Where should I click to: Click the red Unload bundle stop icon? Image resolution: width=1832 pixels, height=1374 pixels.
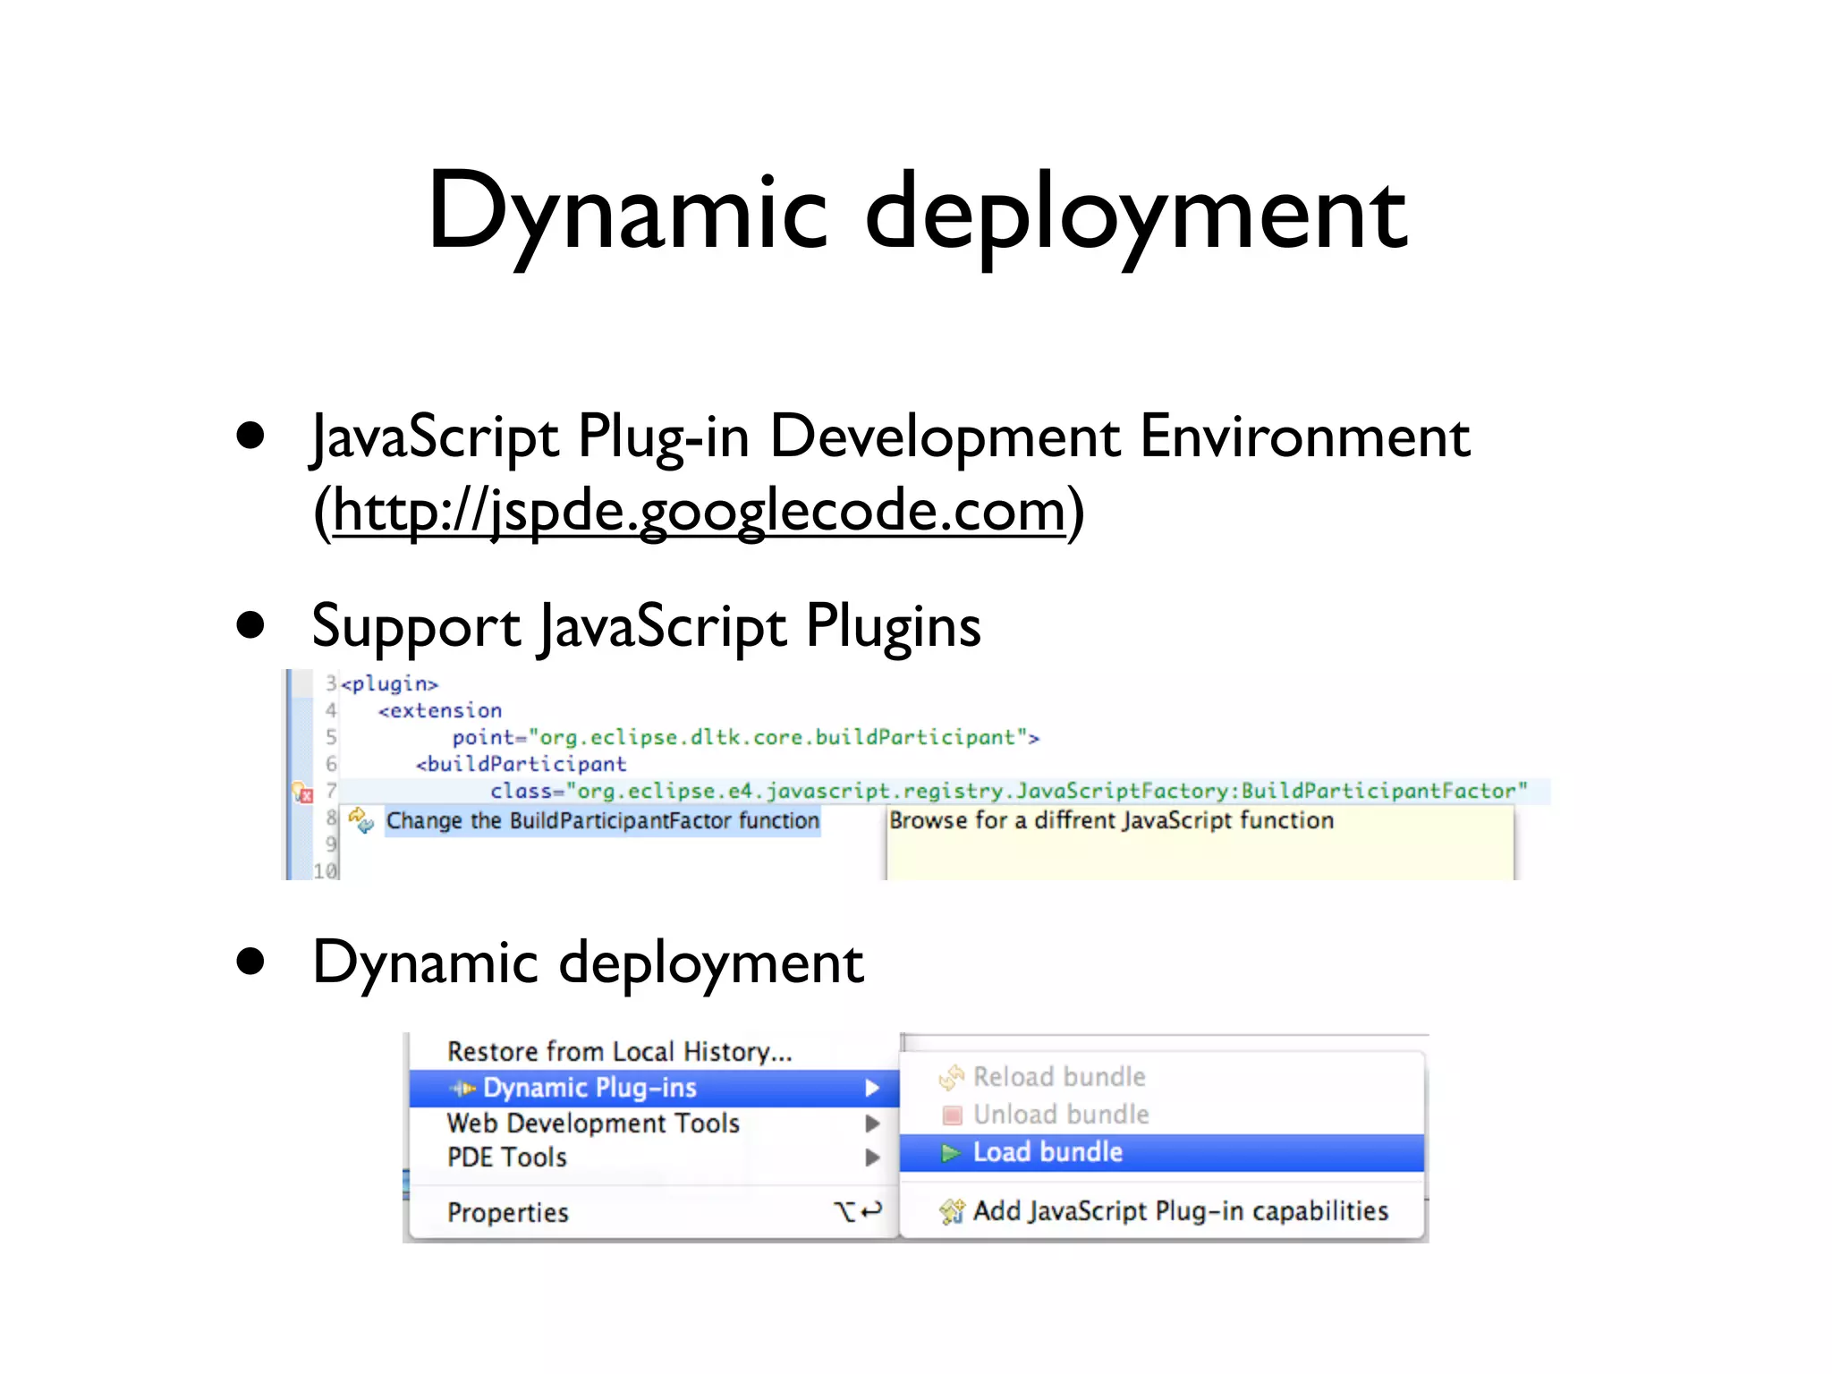953,1115
